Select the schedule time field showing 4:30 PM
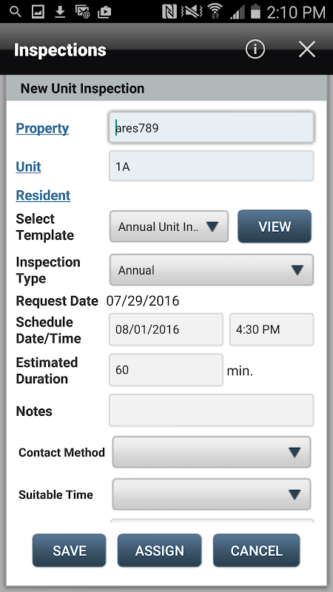The width and height of the screenshot is (333, 592). click(272, 329)
